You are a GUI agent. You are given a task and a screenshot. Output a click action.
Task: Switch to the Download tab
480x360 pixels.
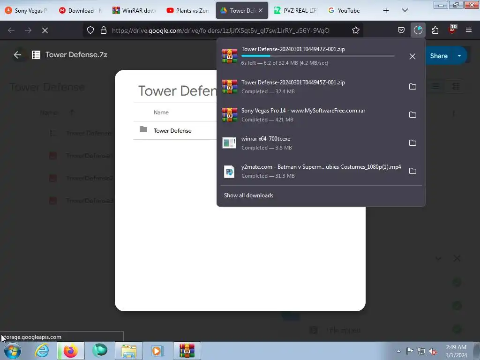[x=81, y=10]
